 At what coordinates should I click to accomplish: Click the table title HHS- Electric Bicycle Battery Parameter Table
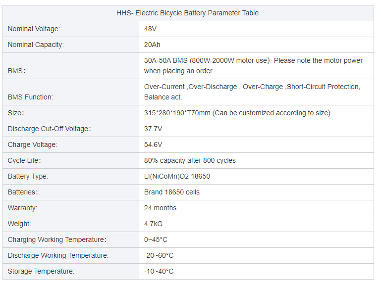tap(187, 13)
